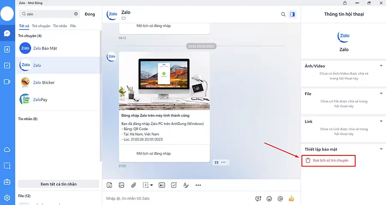Open the Video meeting sidebar icon
Image resolution: width=386 pixels, height=205 pixels.
tap(7, 82)
